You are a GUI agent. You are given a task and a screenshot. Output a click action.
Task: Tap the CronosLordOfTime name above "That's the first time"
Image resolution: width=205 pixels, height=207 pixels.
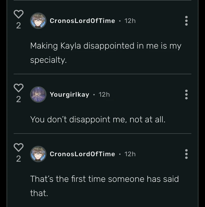coord(82,154)
